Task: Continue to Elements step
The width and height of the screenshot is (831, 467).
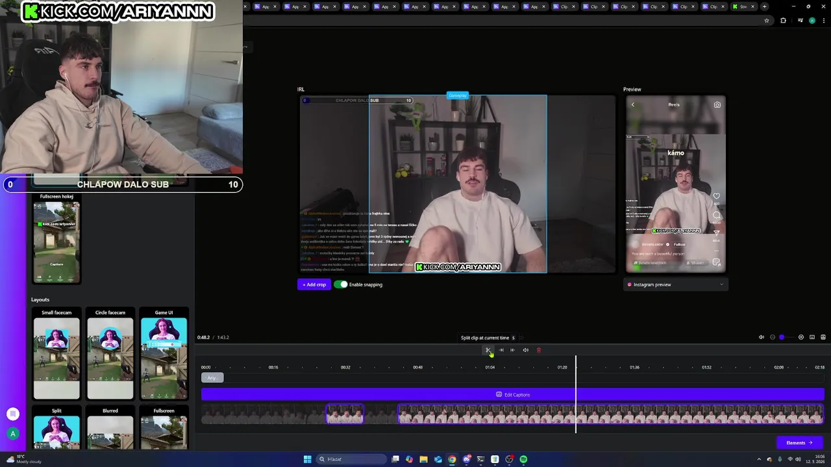Action: pyautogui.click(x=799, y=443)
